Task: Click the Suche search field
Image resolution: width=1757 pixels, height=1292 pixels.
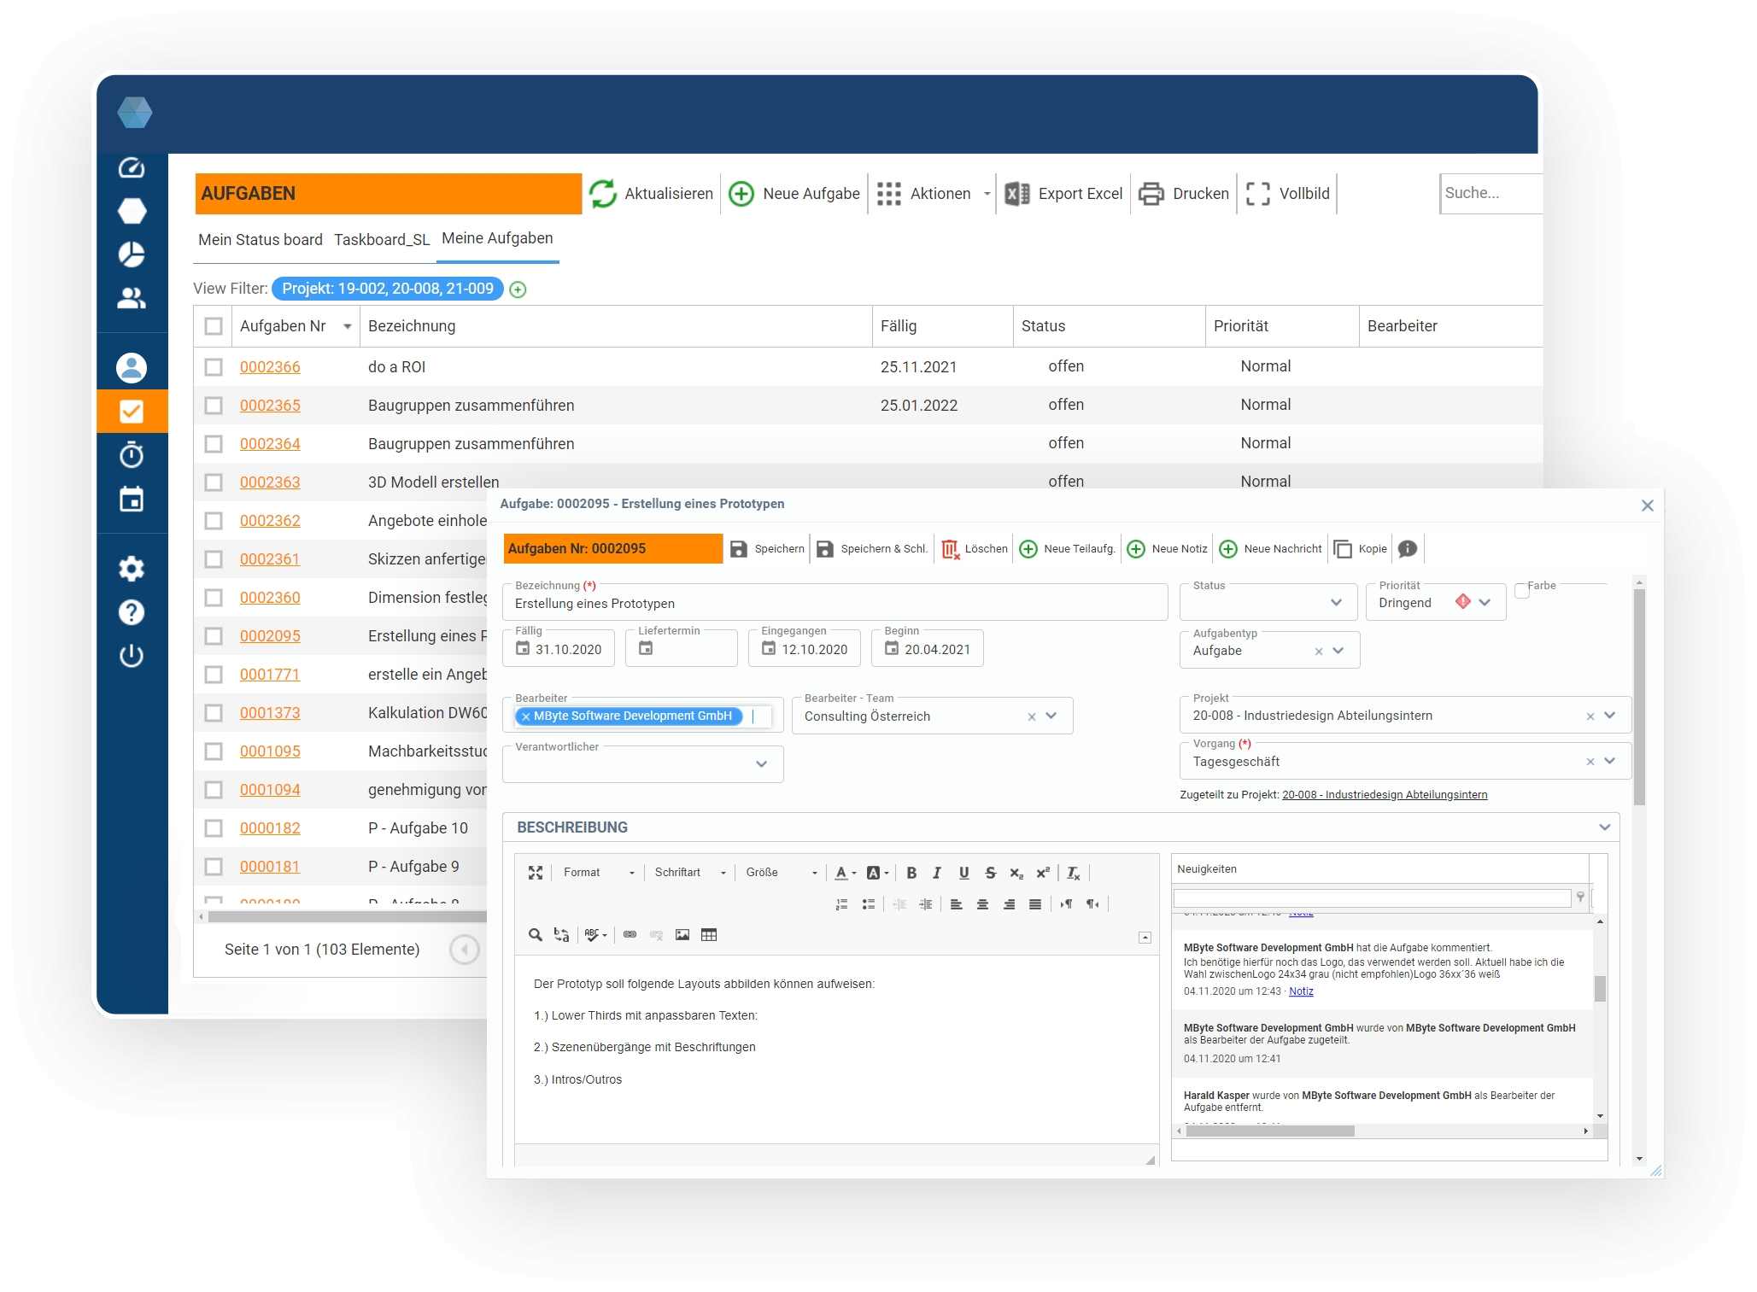Action: (1490, 194)
